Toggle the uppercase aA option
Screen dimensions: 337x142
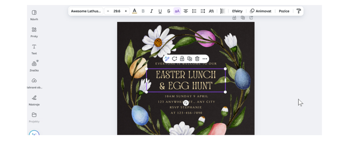[x=177, y=11]
